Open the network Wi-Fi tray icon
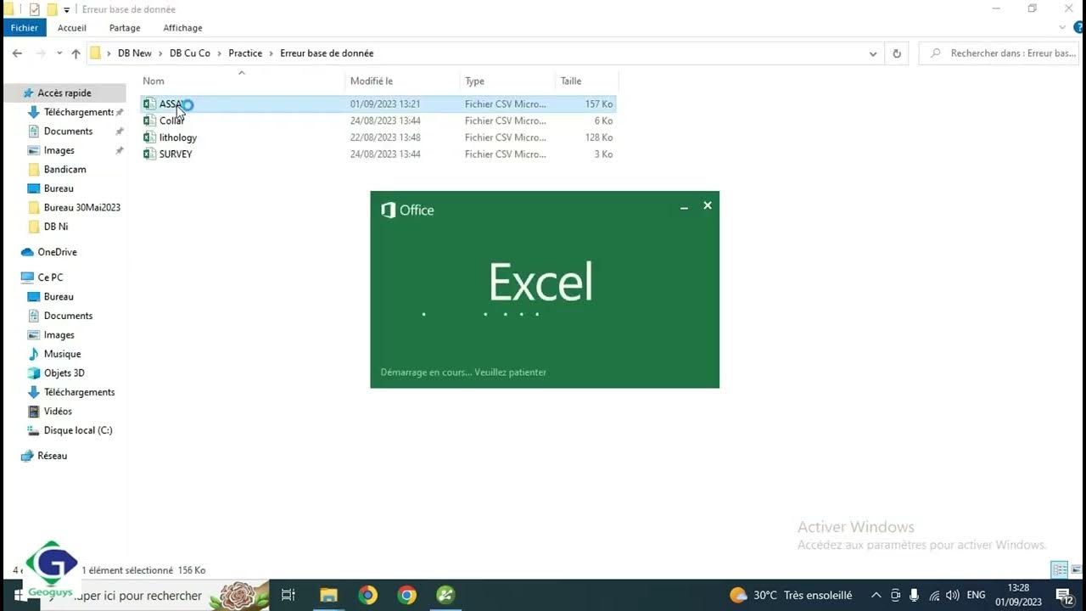 point(934,596)
